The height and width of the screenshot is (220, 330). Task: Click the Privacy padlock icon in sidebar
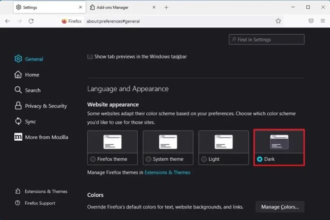click(x=18, y=106)
